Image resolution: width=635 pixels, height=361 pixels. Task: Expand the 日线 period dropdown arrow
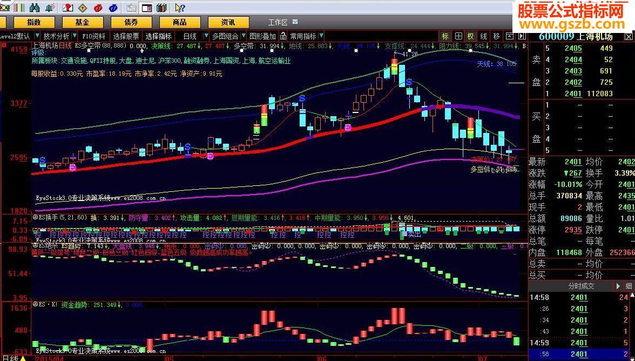[206, 36]
